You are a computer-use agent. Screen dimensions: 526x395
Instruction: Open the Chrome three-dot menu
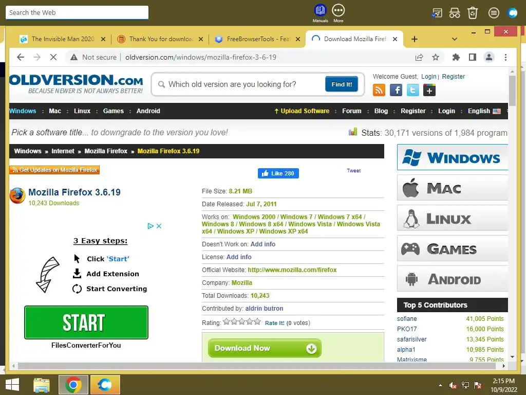[x=505, y=57]
